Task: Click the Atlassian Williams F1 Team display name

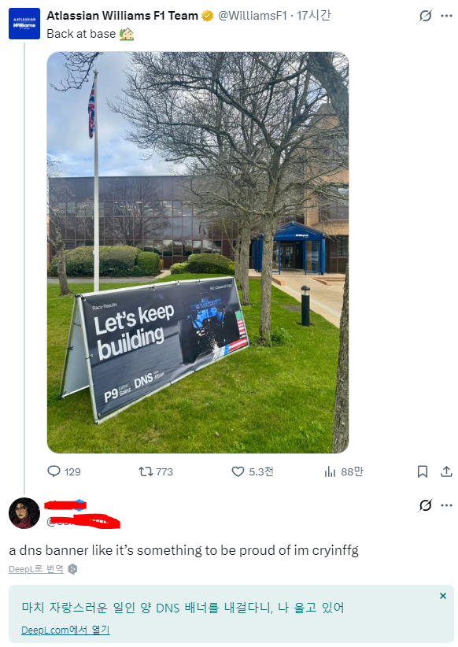Action: 122,16
